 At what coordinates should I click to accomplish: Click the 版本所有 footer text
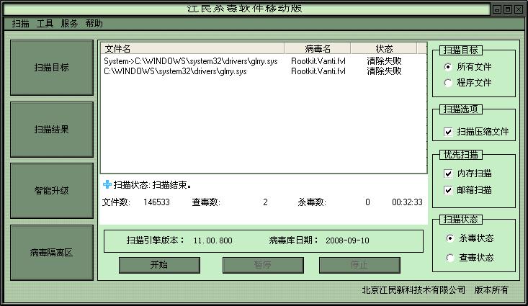(491, 290)
